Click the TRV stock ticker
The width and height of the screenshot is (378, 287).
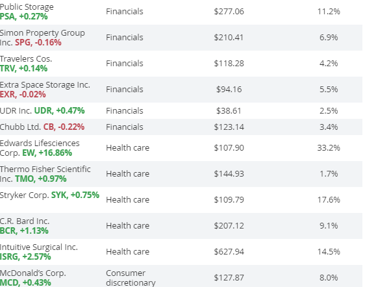point(23,68)
